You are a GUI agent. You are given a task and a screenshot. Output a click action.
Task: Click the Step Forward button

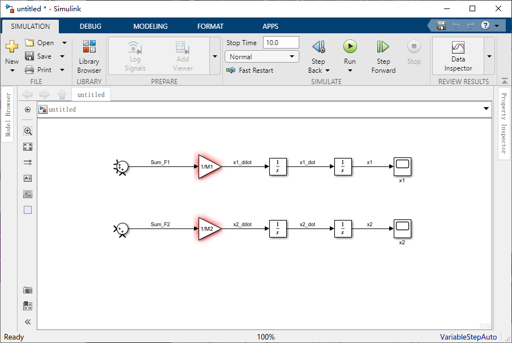pos(384,56)
